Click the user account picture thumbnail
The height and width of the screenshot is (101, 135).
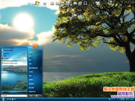[35, 46]
